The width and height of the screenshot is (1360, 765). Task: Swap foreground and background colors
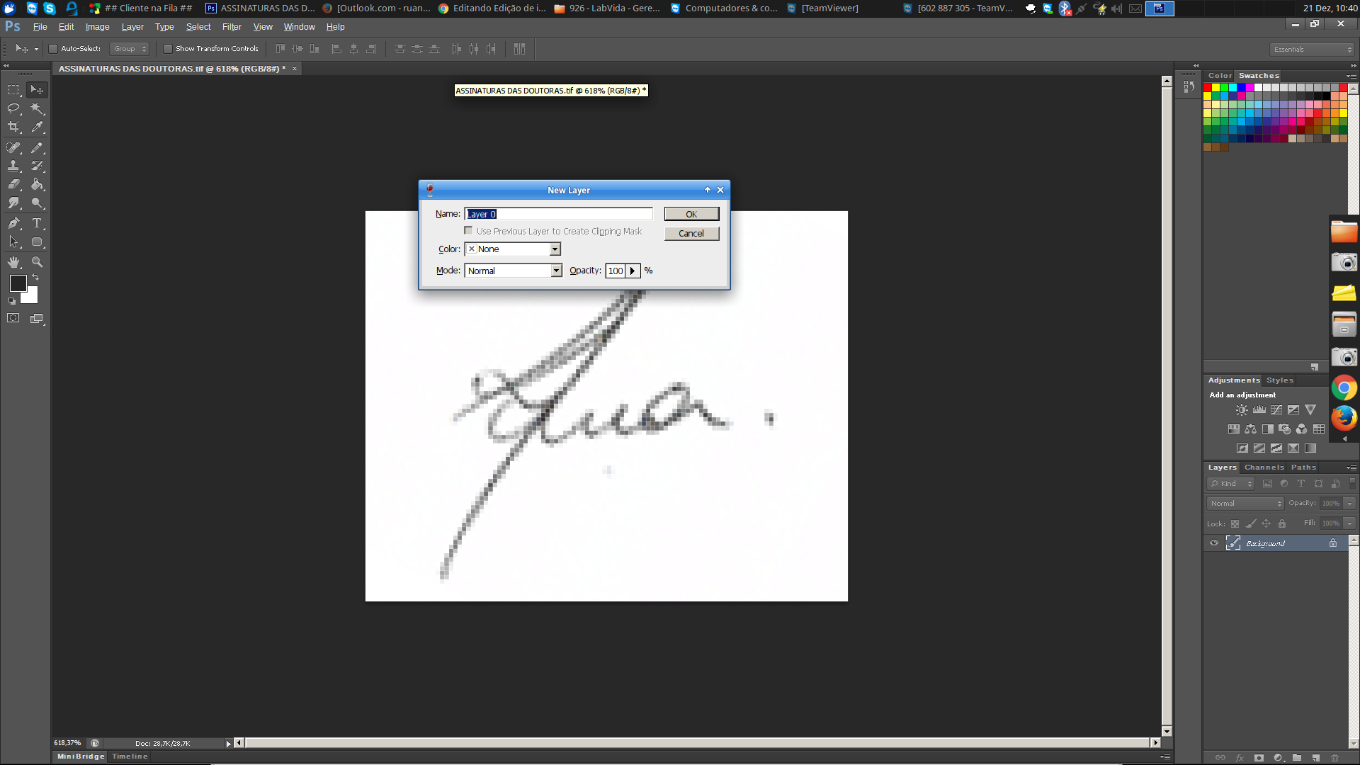35,277
